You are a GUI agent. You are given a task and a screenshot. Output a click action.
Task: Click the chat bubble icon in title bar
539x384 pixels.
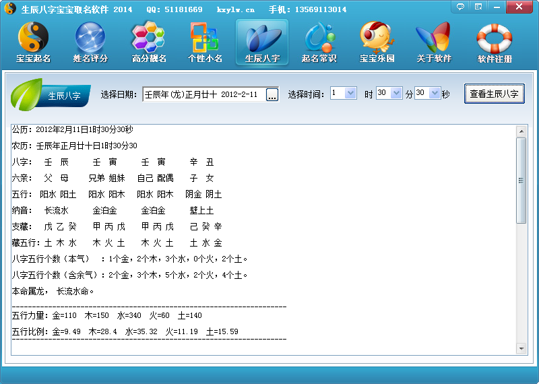click(x=461, y=7)
